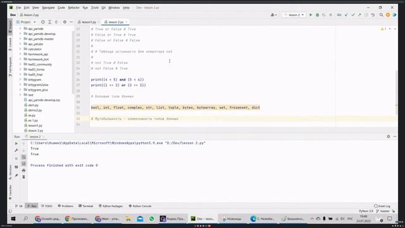Open Navigate menu
Image resolution: width=405 pixels, height=228 pixels.
click(x=48, y=8)
